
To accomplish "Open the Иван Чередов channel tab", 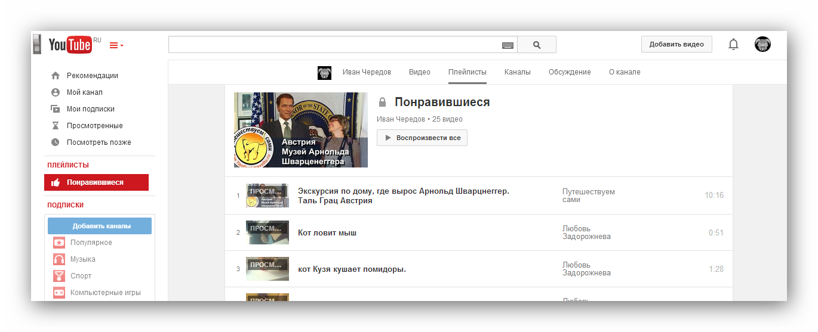I will 367,72.
